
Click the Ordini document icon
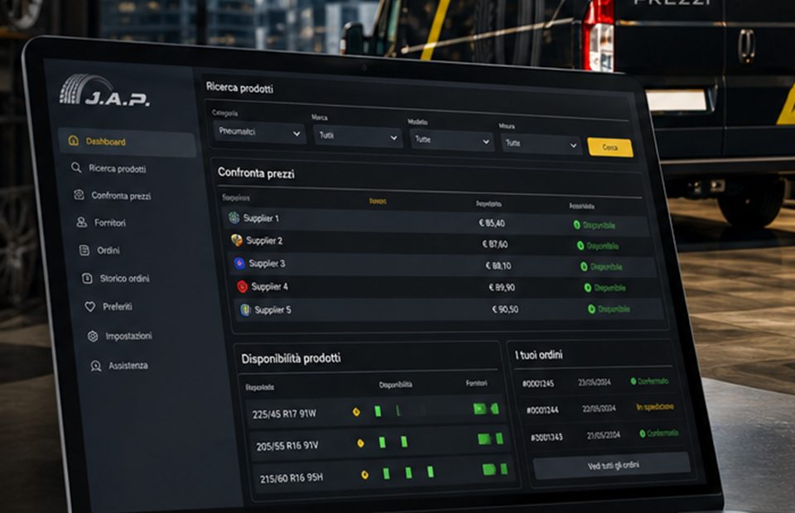click(x=84, y=250)
